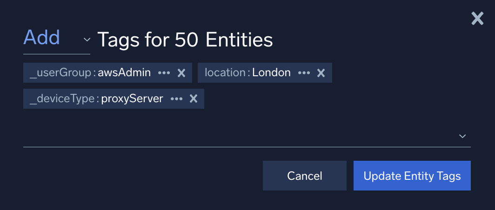495x210 pixels.
Task: Expand the tag input dropdown arrow
Action: (x=462, y=136)
